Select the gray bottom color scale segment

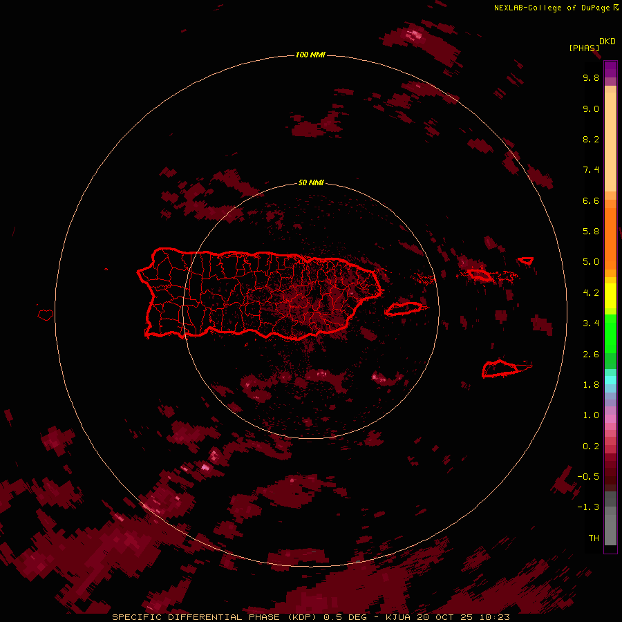click(x=610, y=529)
